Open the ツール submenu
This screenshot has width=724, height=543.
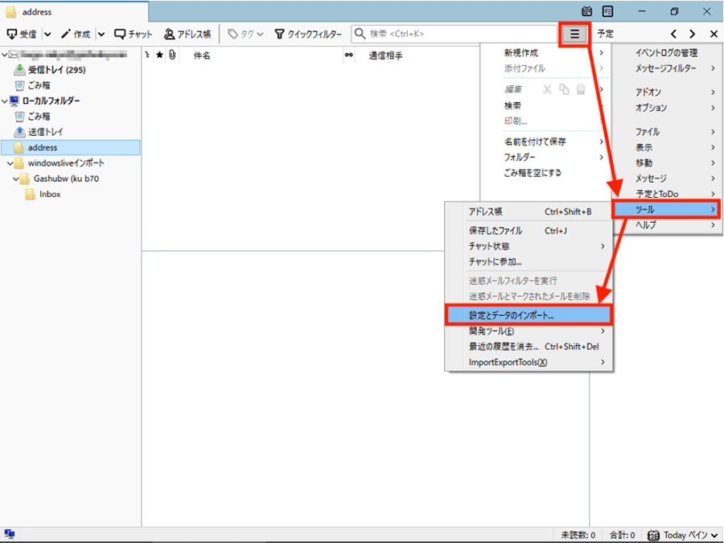click(666, 210)
